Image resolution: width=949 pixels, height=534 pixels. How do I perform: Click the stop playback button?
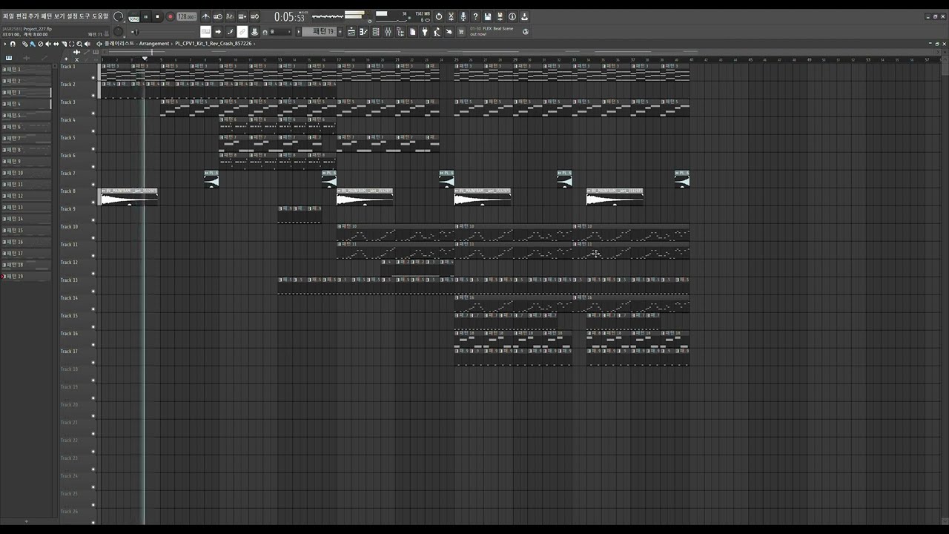point(157,16)
